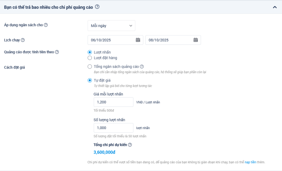Image resolution: width=282 pixels, height=171 pixels.
Task: Select "Lượt đặt hàng" radio option
Action: tap(90, 58)
